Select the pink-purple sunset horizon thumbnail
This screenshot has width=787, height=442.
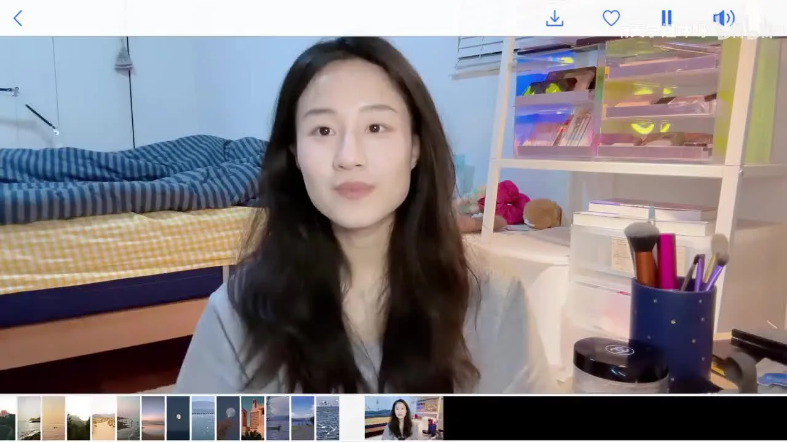coord(153,418)
